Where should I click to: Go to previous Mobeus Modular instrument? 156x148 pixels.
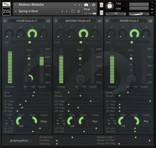[x=75, y=5]
